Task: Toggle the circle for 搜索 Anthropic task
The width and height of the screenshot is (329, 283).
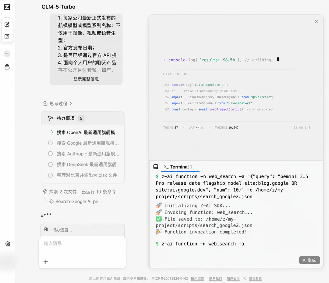Action: tap(50, 154)
